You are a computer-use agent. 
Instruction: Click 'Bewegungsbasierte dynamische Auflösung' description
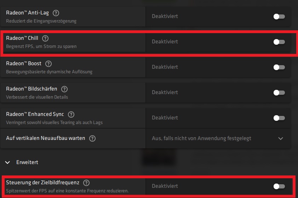click(49, 72)
